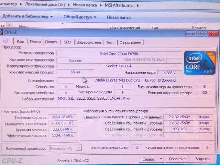
Task: Click the 333.69 МГц external frequency value
Action: click(63, 129)
